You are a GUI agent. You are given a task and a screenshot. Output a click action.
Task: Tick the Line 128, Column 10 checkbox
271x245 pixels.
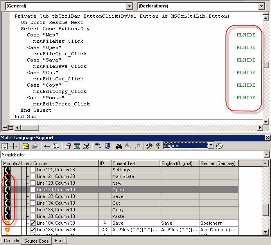coord(33,183)
